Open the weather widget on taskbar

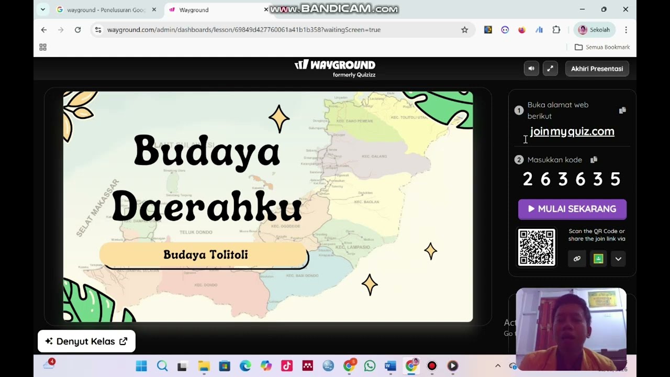[49, 365]
